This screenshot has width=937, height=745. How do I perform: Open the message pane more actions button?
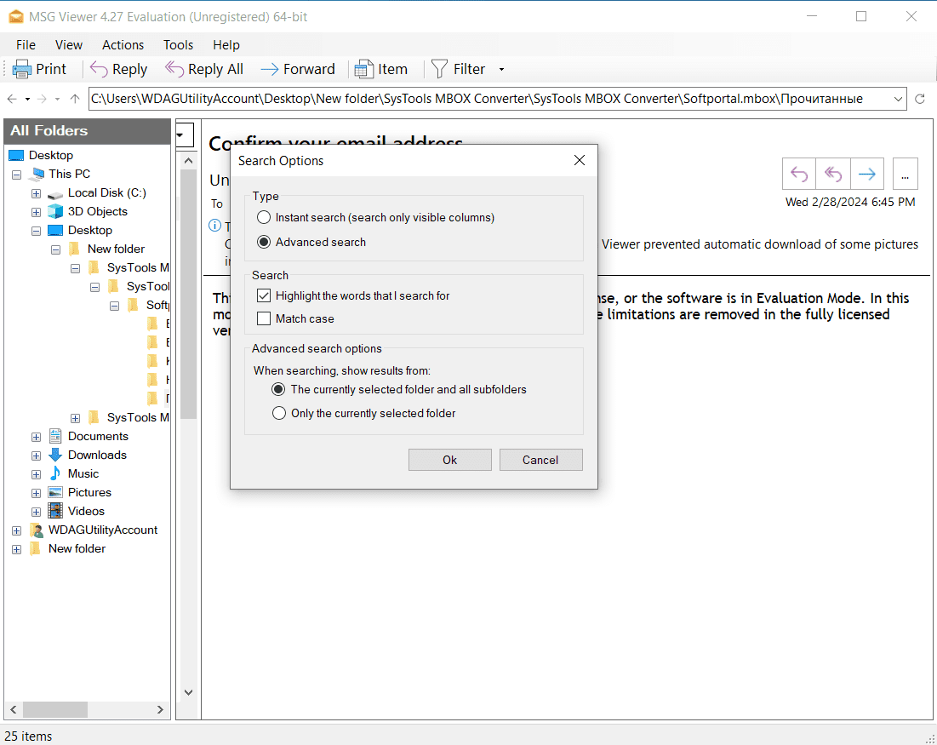tap(905, 174)
